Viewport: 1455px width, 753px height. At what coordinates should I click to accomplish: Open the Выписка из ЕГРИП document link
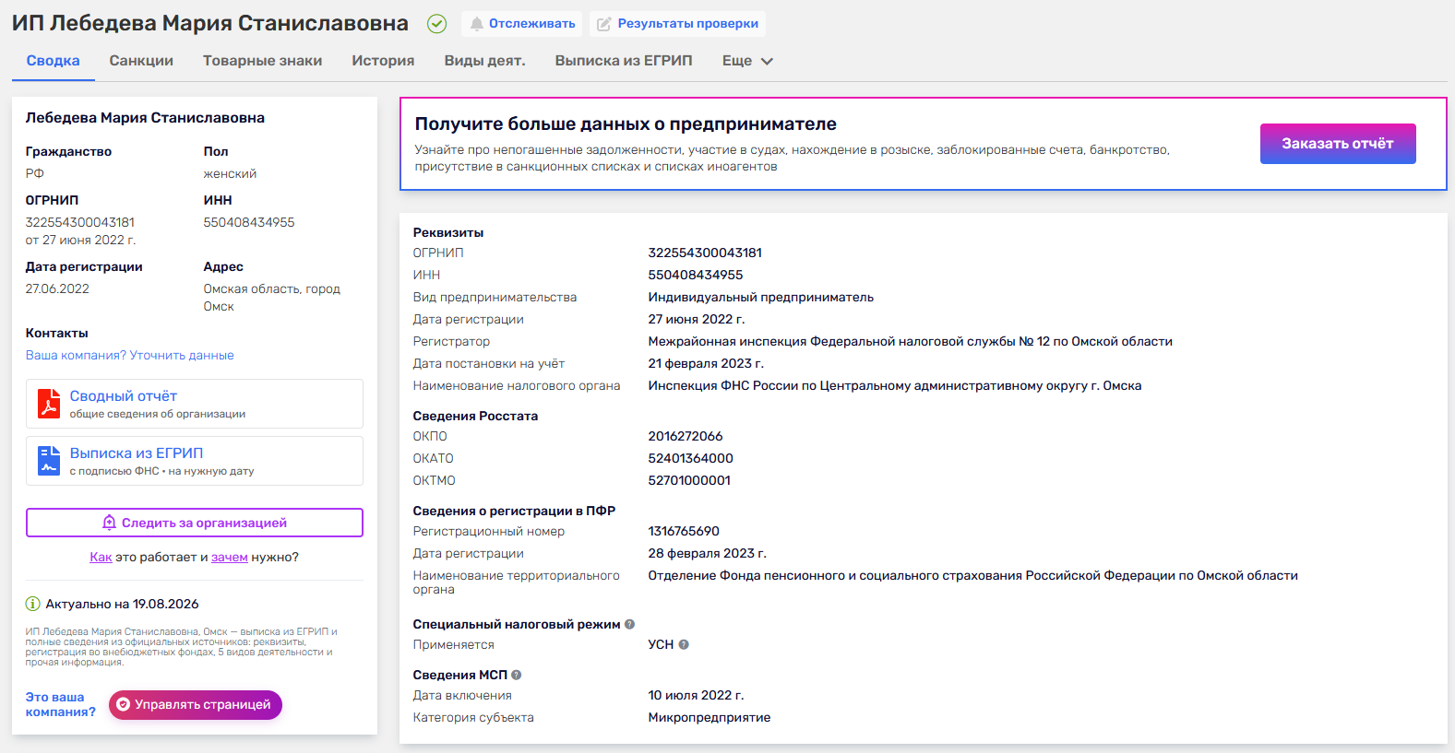(137, 453)
